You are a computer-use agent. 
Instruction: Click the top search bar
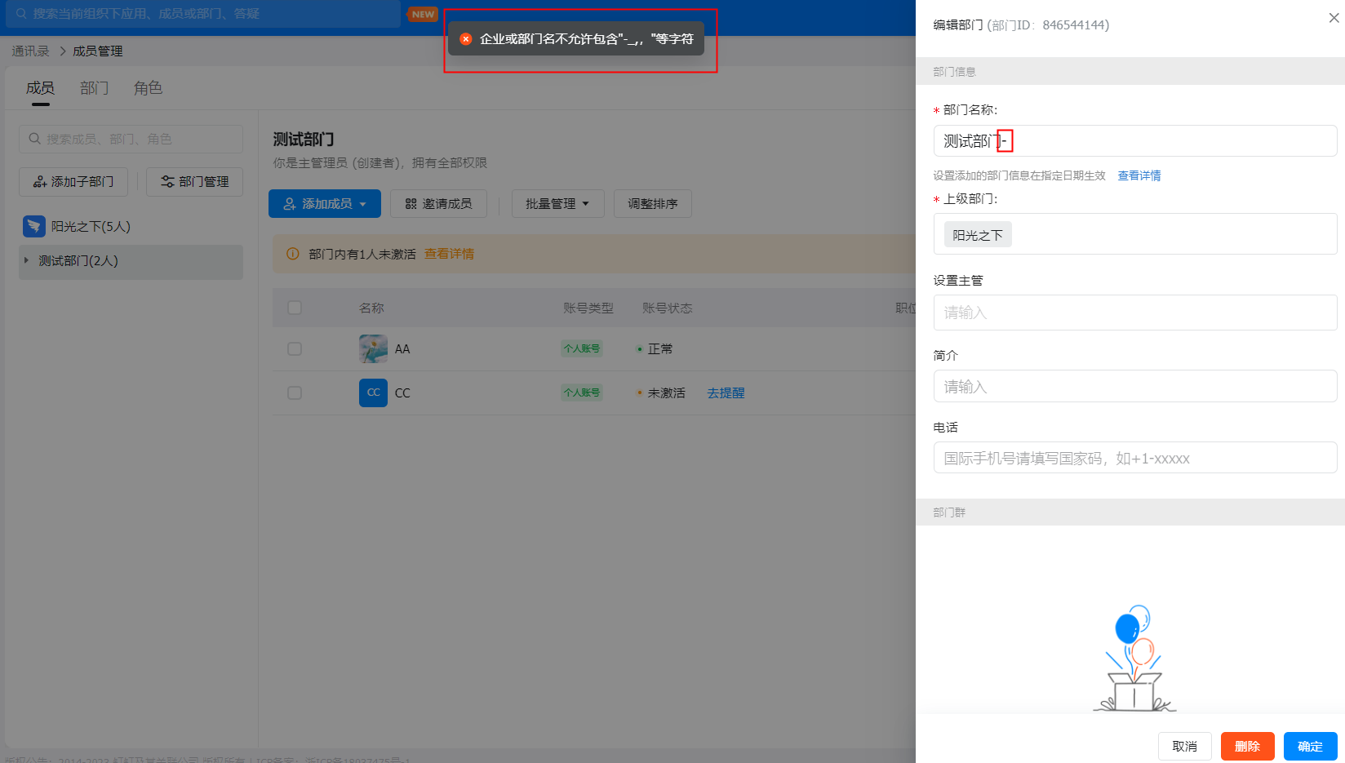pos(204,14)
